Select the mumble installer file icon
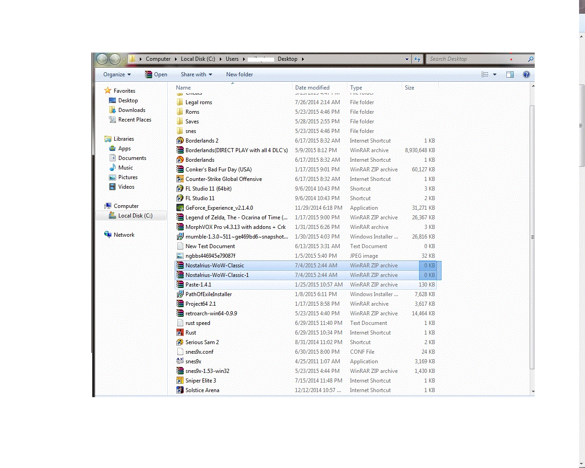This screenshot has width=585, height=468. coord(180,237)
